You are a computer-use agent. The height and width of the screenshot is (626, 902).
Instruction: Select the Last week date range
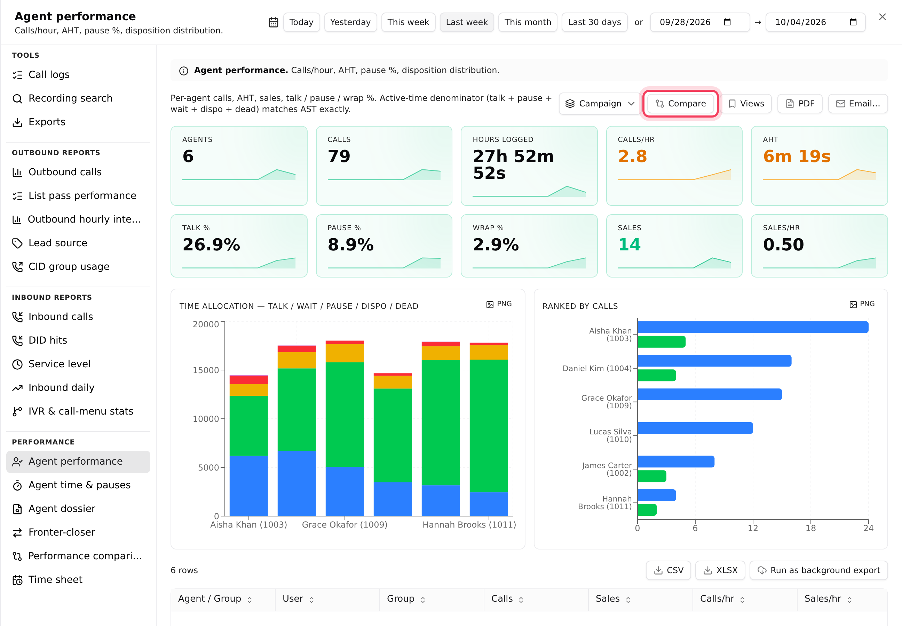(467, 22)
